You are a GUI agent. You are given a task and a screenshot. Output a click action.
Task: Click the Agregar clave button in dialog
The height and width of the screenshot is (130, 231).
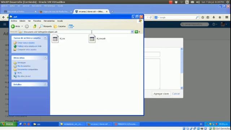[x=161, y=94]
